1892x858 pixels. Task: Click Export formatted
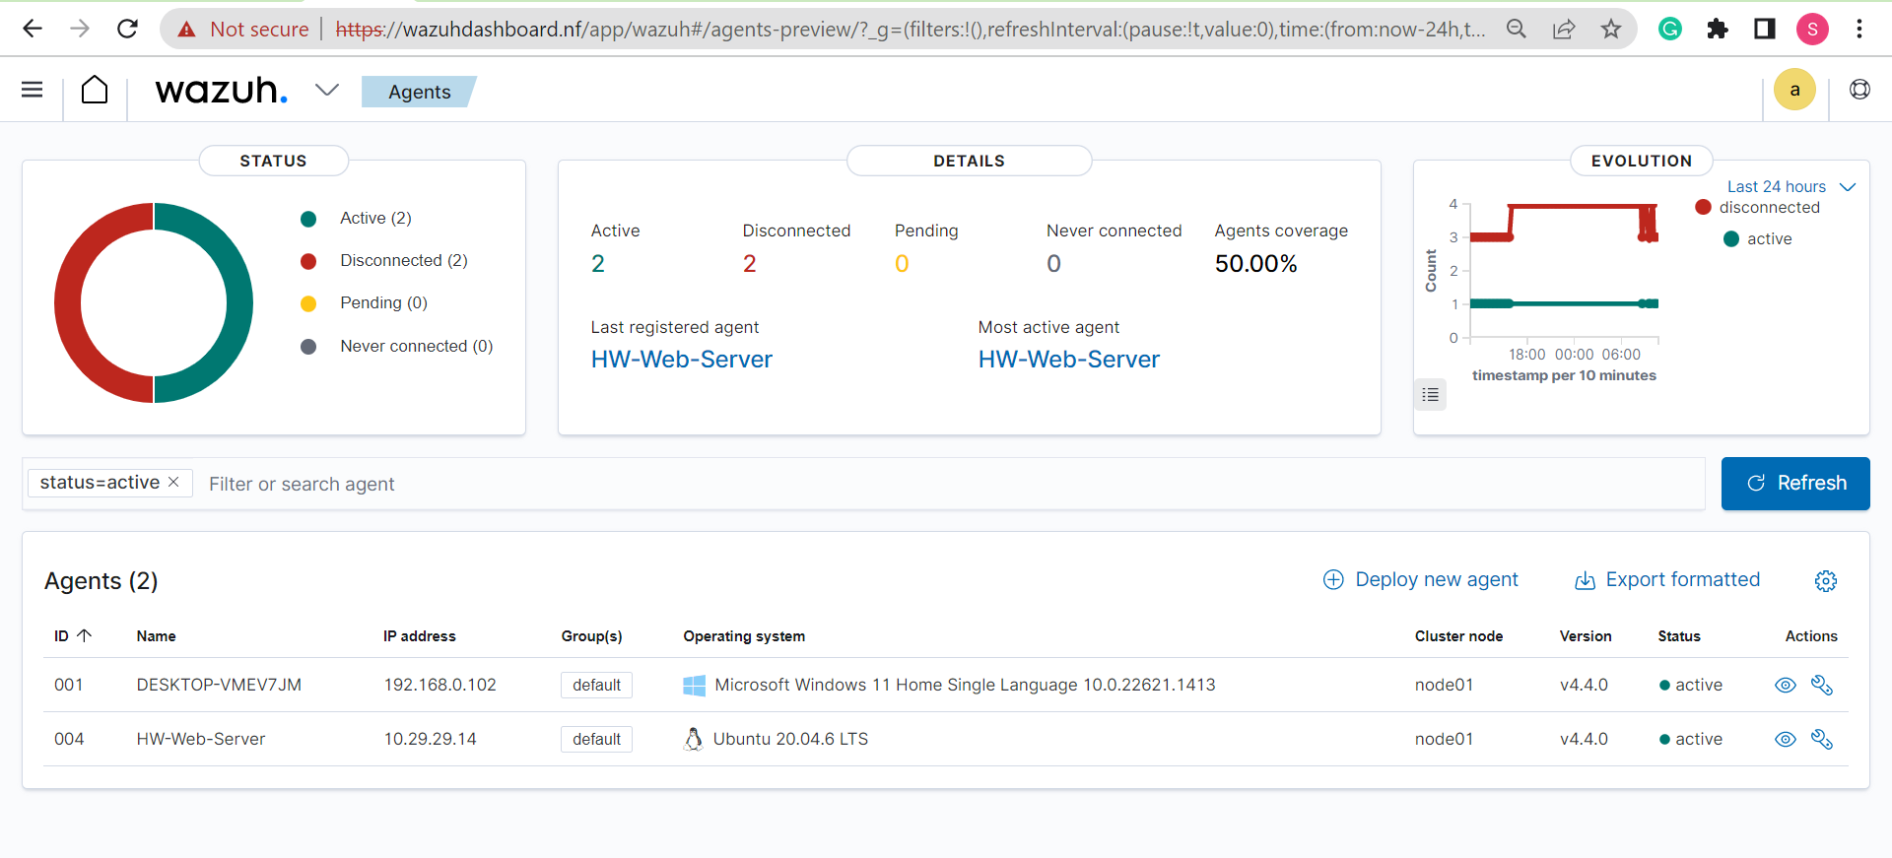point(1667,580)
